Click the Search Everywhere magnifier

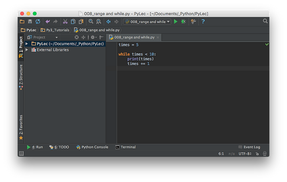click(x=265, y=21)
